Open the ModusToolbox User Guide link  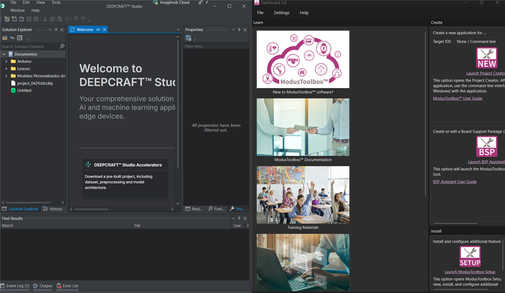(x=458, y=98)
